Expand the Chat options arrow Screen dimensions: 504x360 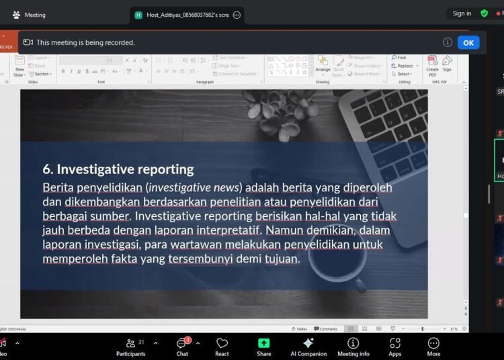pos(198,343)
